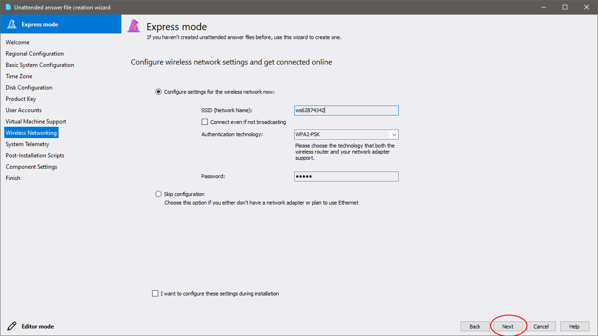Go to the Welcome step
Screen dimensions: 598x336
point(17,42)
